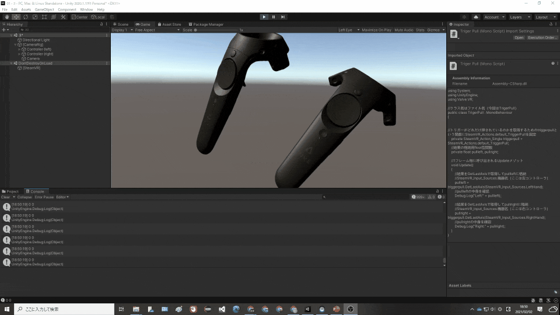Open the GameObject menu

coord(44,10)
